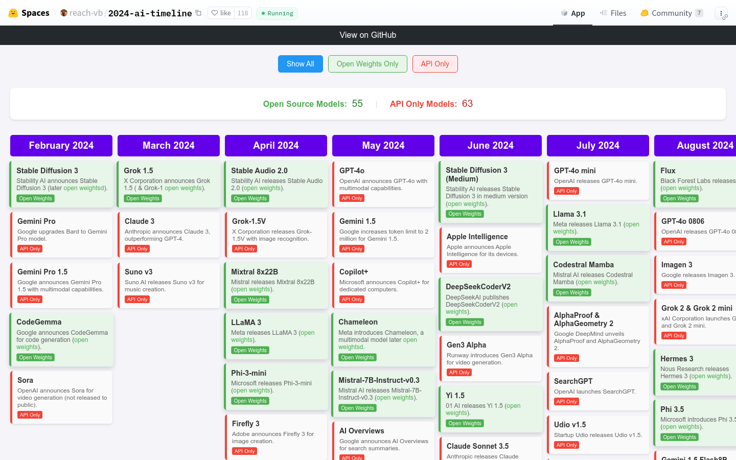Open Stable Diffusion 3 (Medium) open weights link
This screenshot has height=460, width=736.
pyautogui.click(x=467, y=204)
